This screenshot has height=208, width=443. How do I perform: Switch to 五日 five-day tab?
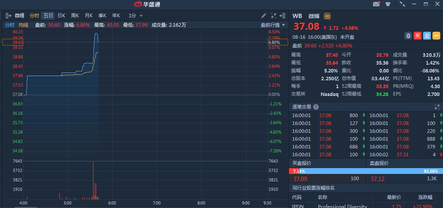[x=48, y=16]
